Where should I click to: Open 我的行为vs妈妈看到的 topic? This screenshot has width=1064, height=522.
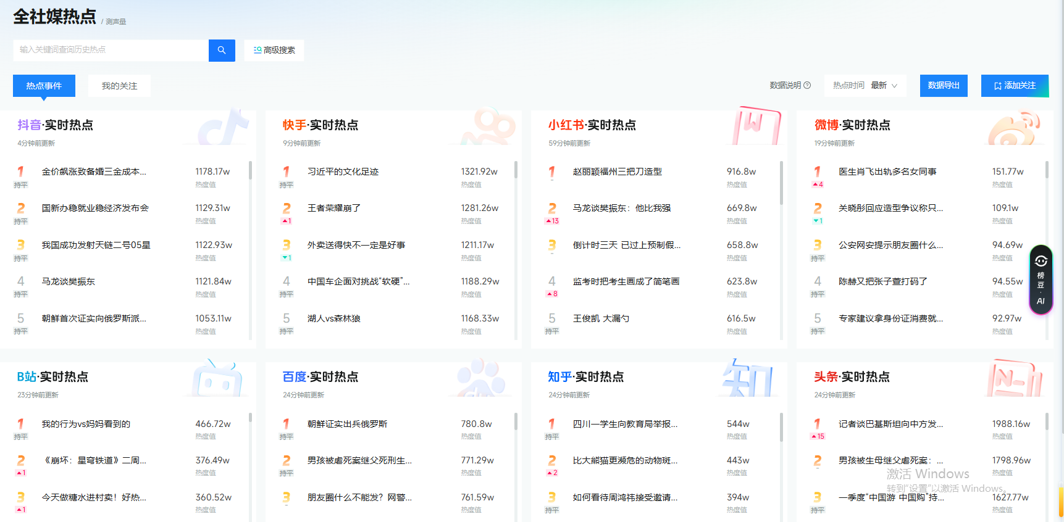86,424
